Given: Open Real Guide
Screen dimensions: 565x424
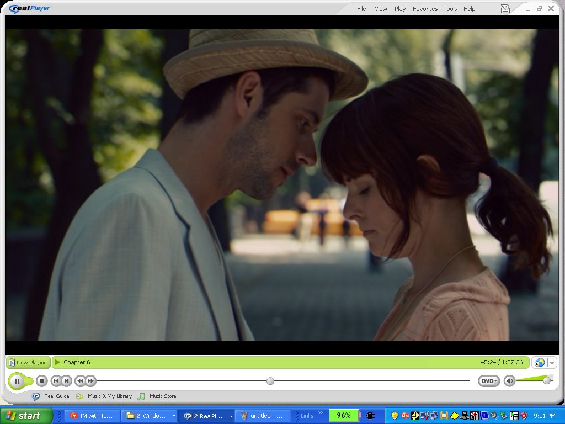Looking at the screenshot, I should (x=57, y=396).
